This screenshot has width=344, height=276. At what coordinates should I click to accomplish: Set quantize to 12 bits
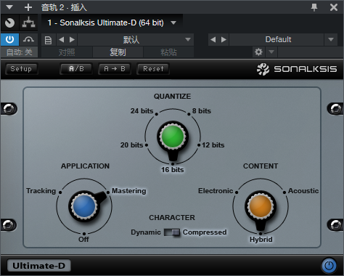[213, 145]
